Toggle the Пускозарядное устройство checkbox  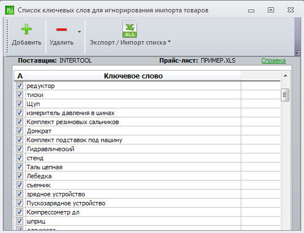click(19, 203)
